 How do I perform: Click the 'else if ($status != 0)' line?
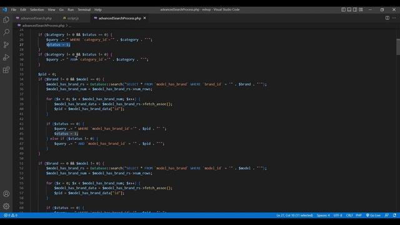click(x=72, y=139)
